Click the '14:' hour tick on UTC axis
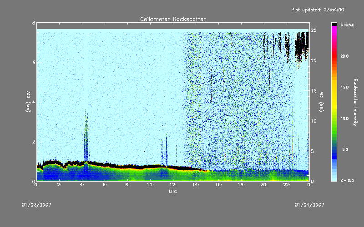The width and height of the screenshot is (364, 227). (x=196, y=185)
